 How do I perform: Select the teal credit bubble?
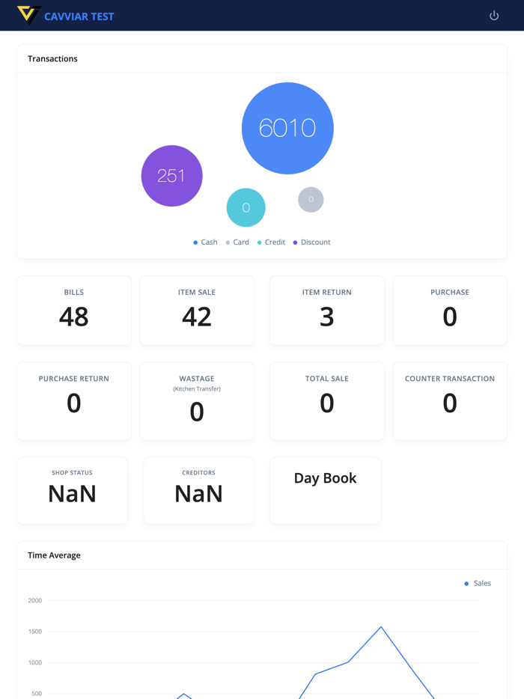[246, 207]
